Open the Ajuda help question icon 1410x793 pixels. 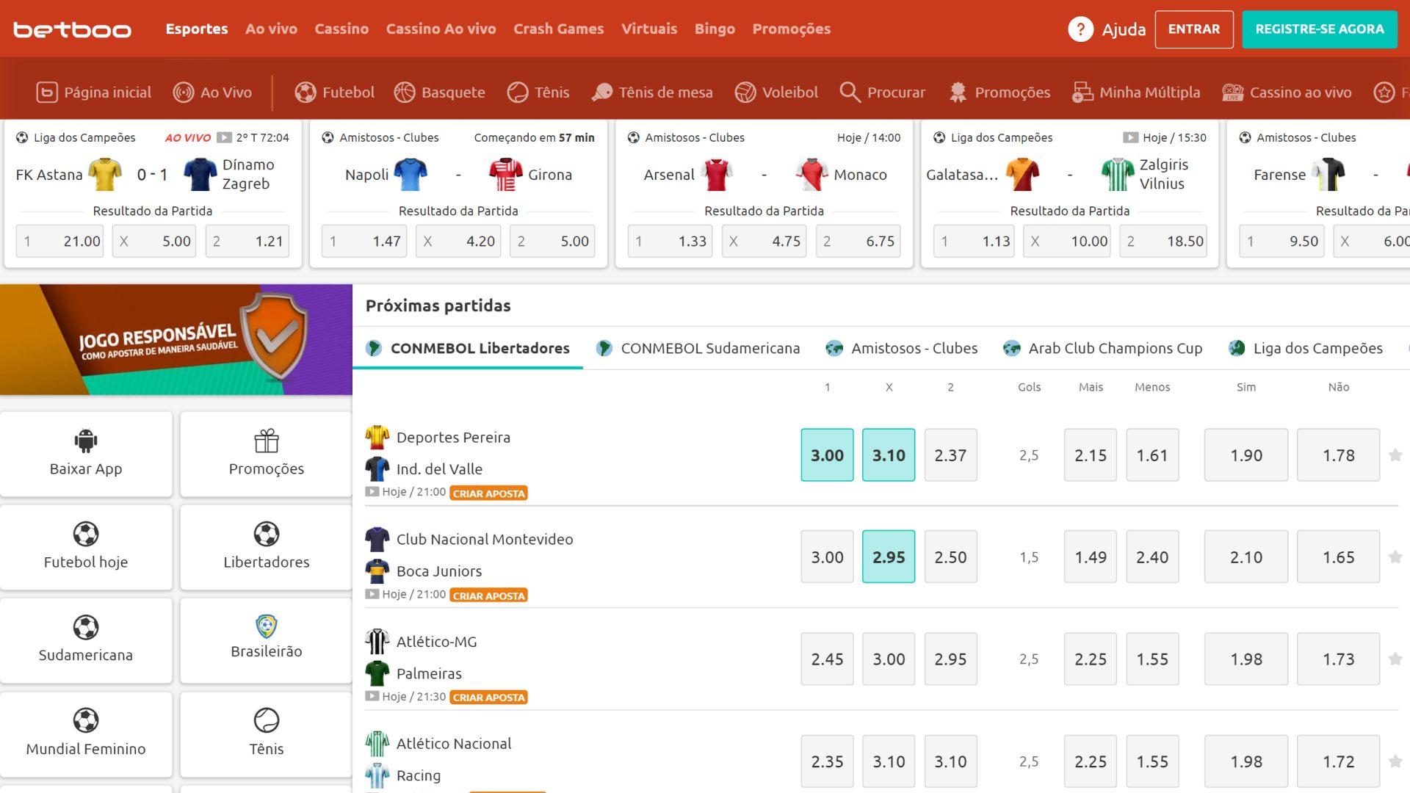pyautogui.click(x=1080, y=29)
